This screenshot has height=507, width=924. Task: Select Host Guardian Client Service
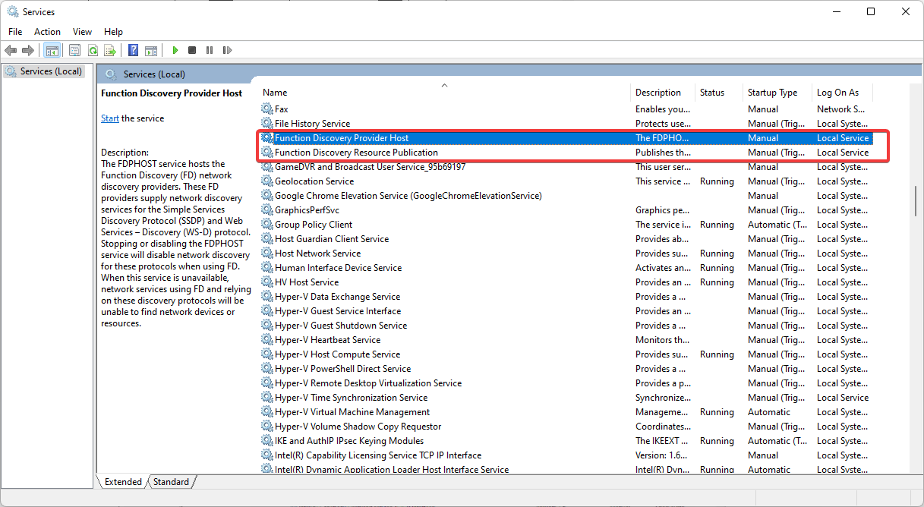[566, 239]
